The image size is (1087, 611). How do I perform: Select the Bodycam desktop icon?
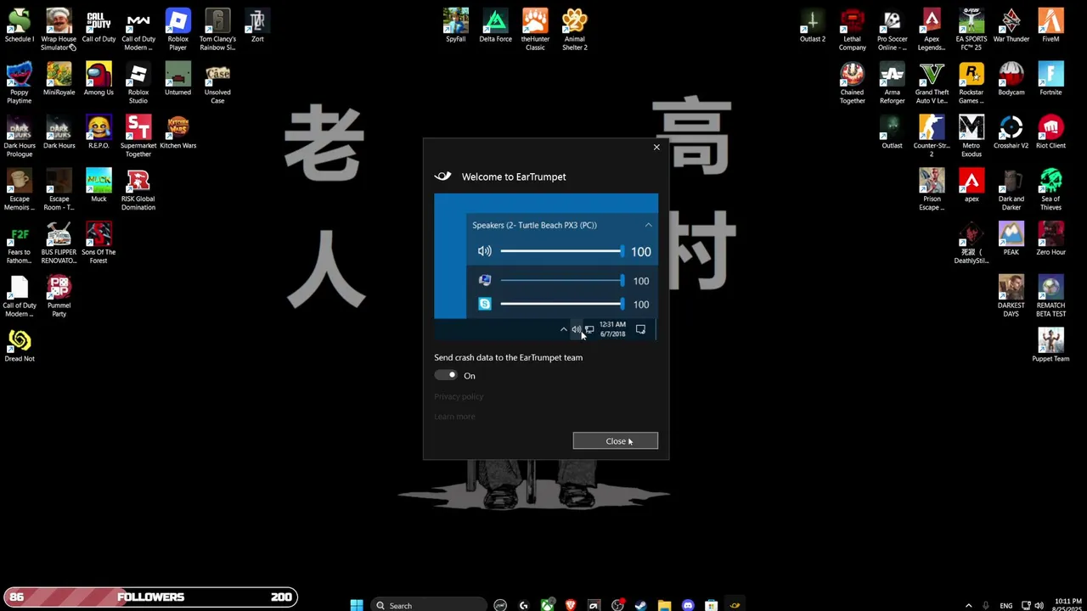pos(1011,79)
